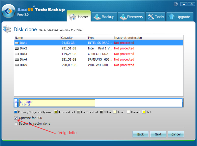The image size is (197, 146).
Task: Click the Disk clone header icon
Action: 7,29
